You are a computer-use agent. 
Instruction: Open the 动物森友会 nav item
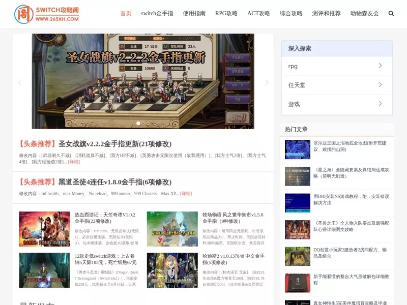click(x=364, y=14)
